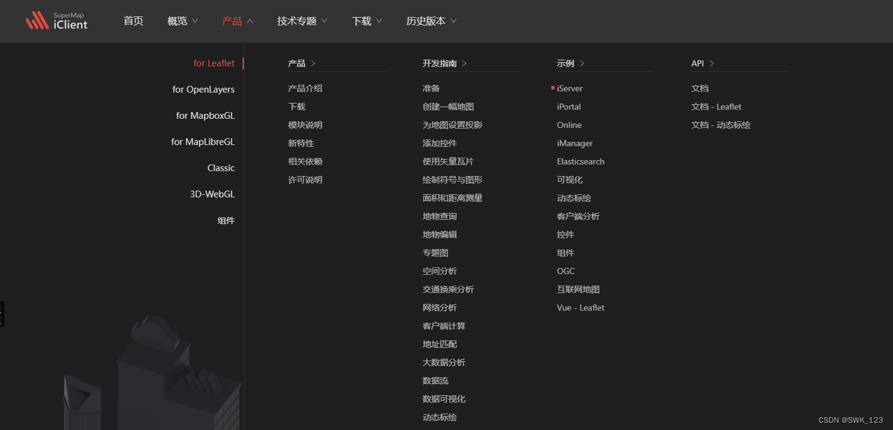The image size is (893, 430).
Task: Open 相关依赖 link
Action: 305,161
